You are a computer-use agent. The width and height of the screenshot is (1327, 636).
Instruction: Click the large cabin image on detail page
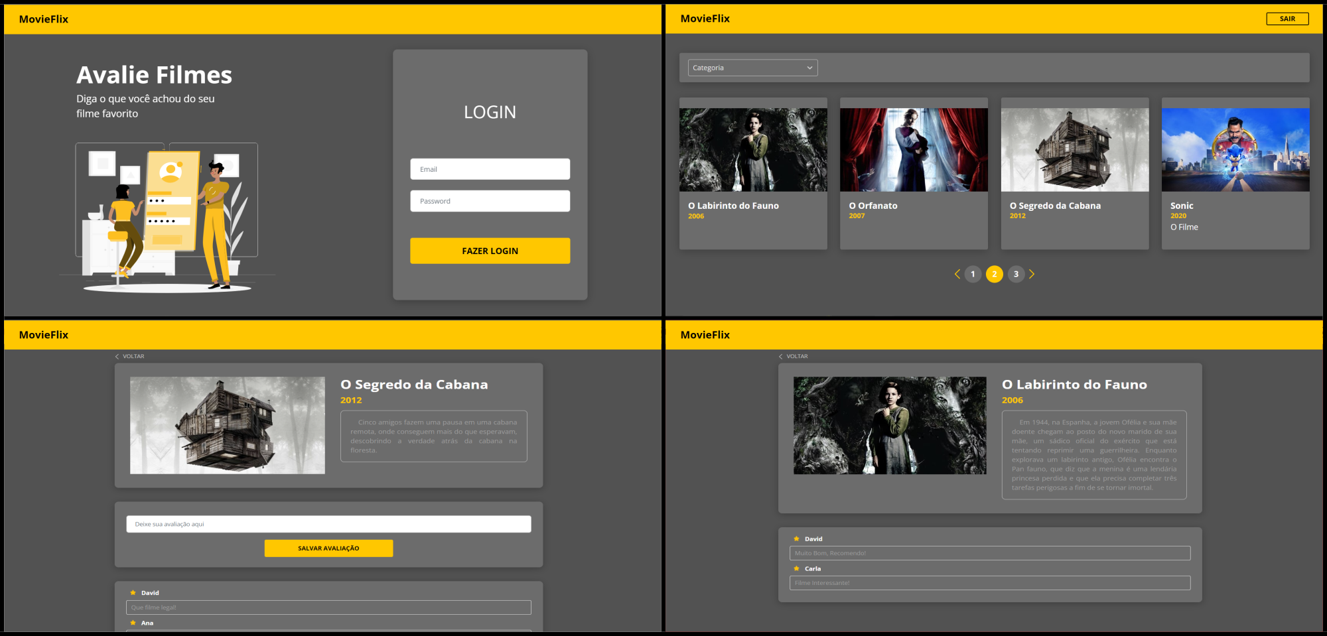pos(228,425)
